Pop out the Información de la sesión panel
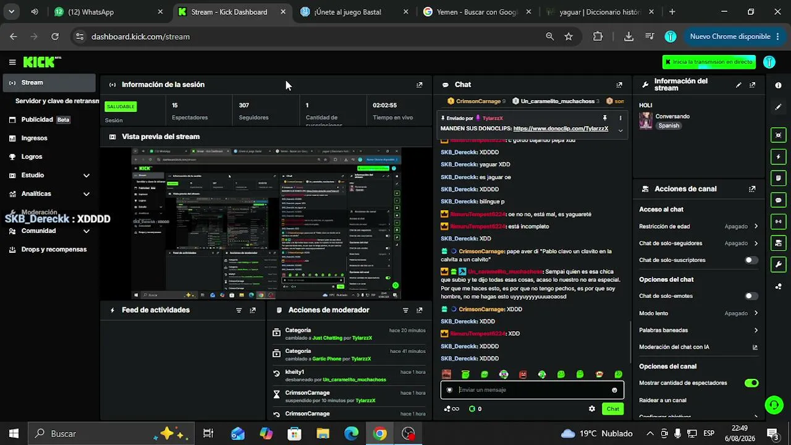The width and height of the screenshot is (791, 445). [420, 85]
